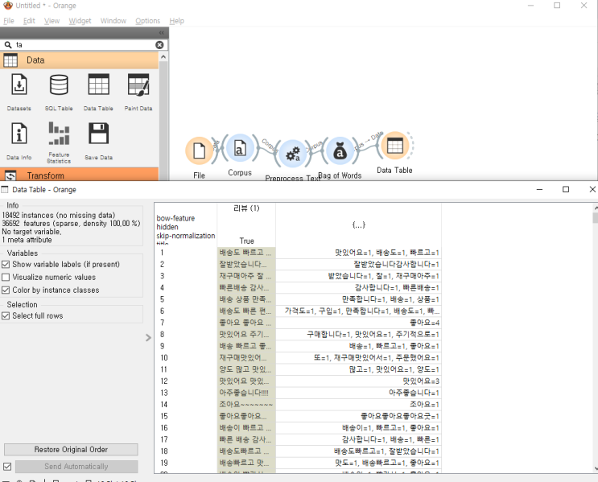Open the Options menu
The width and height of the screenshot is (598, 482).
[x=147, y=21]
